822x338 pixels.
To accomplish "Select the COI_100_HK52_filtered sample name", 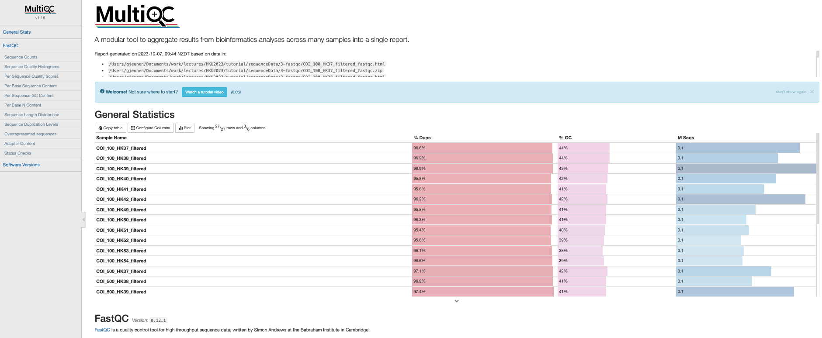I will point(121,240).
